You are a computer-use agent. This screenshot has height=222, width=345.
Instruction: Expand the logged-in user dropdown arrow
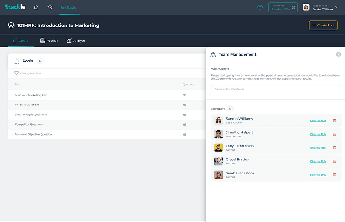(x=336, y=7)
